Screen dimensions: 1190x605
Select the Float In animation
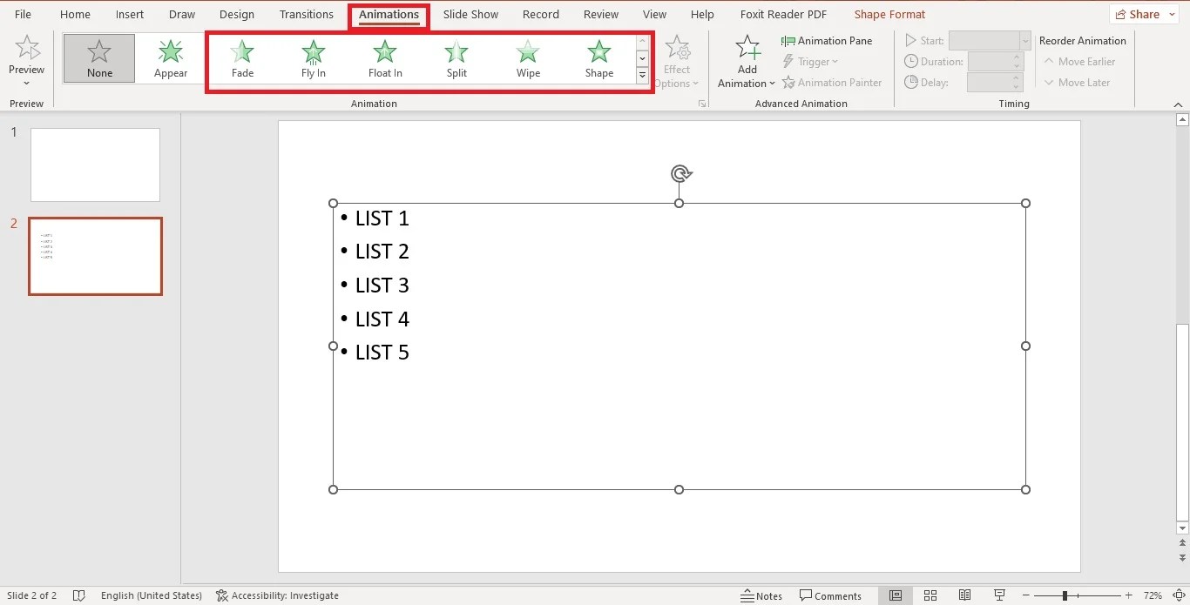point(384,57)
